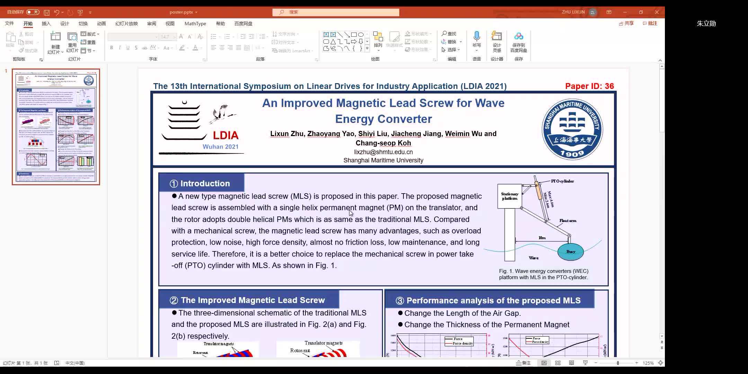Click the Clear Formatting icon

tap(200, 37)
